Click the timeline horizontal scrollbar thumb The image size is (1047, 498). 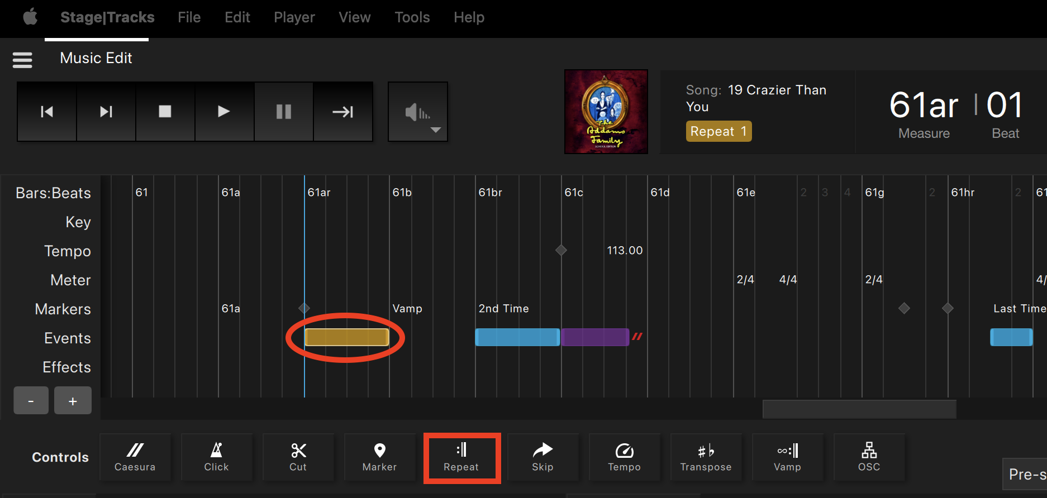click(859, 409)
